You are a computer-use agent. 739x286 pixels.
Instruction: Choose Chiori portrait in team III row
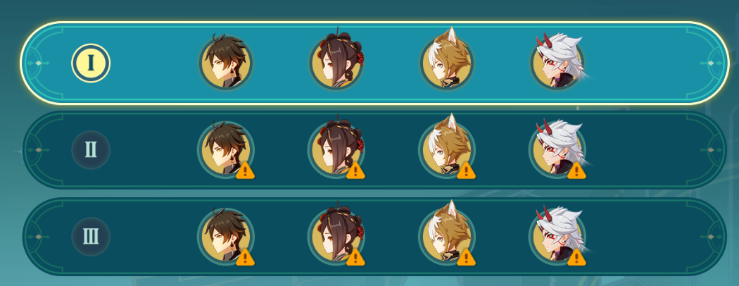coord(336,237)
